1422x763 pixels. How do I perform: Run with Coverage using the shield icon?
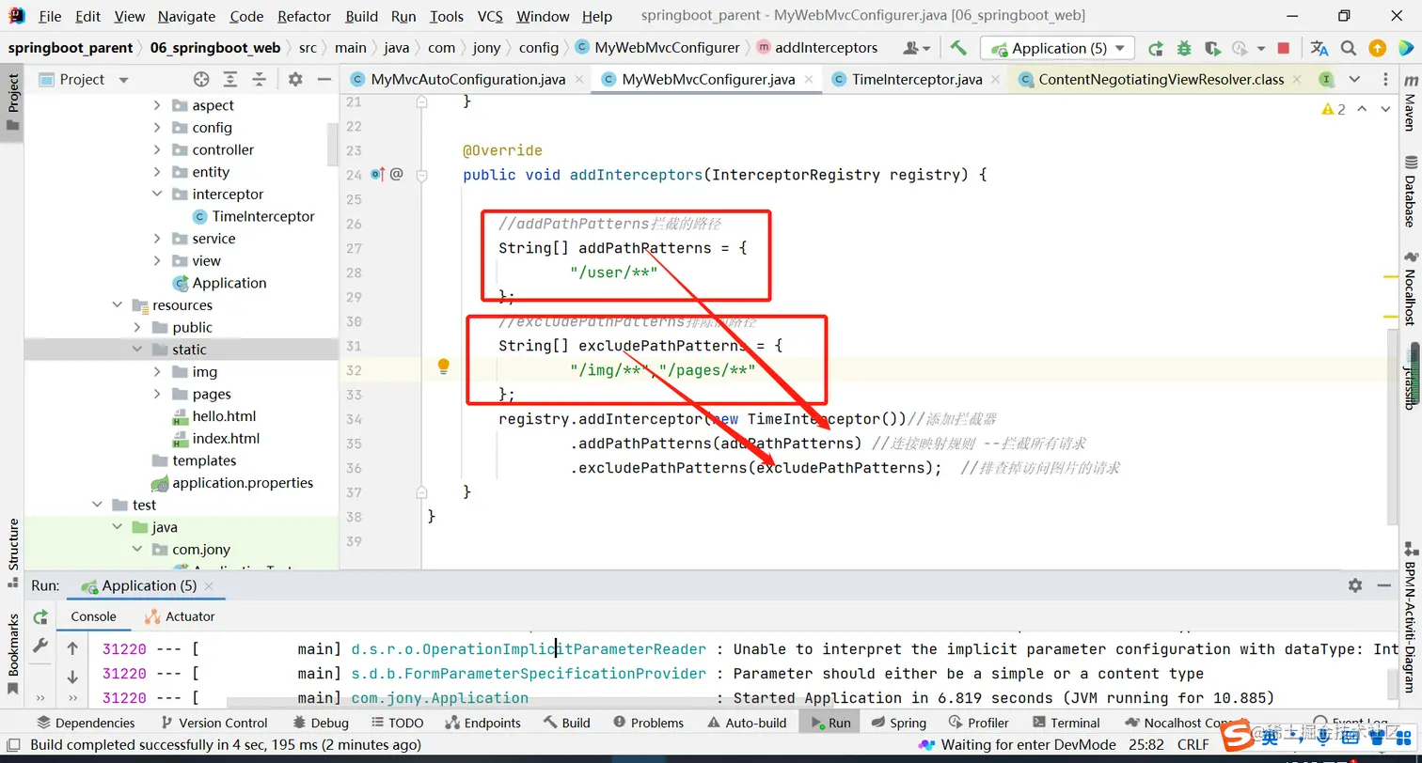tap(1212, 48)
